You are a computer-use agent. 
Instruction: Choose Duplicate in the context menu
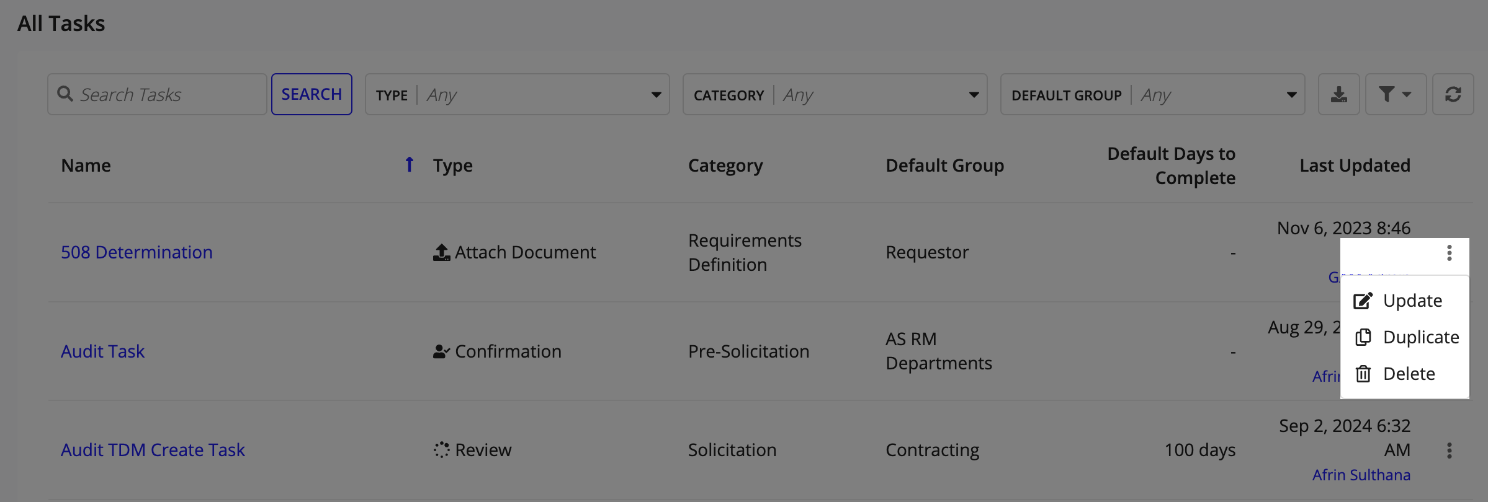pos(1405,337)
